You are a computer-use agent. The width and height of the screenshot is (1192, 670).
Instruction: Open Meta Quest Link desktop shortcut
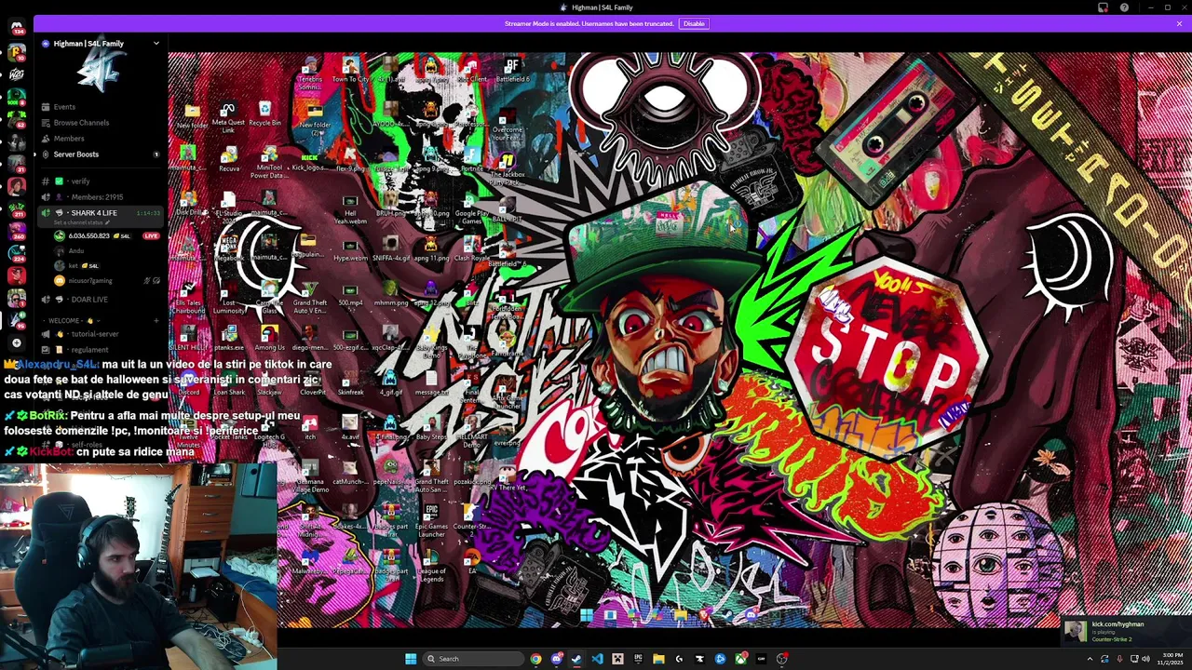228,117
